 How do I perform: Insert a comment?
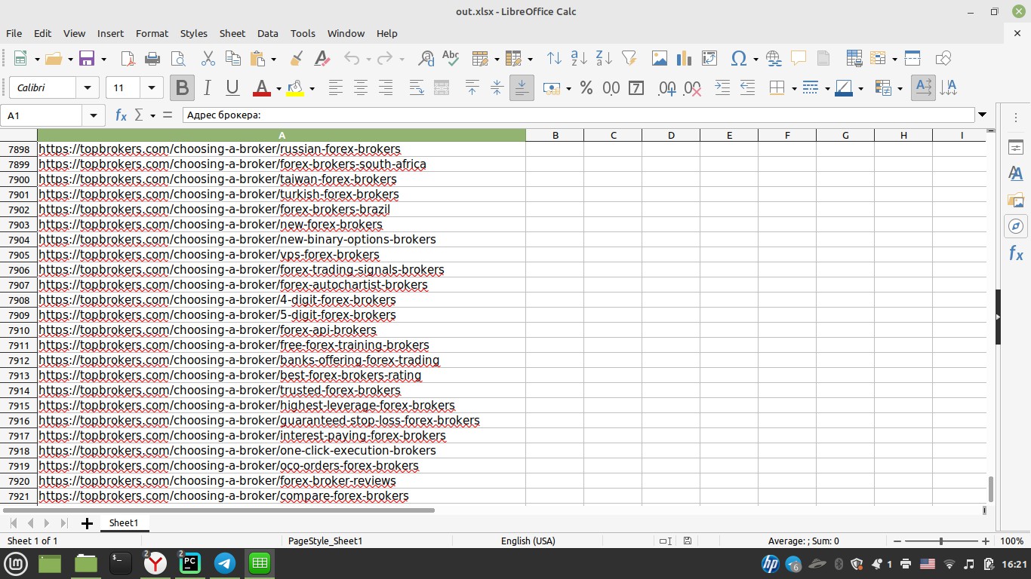798,59
